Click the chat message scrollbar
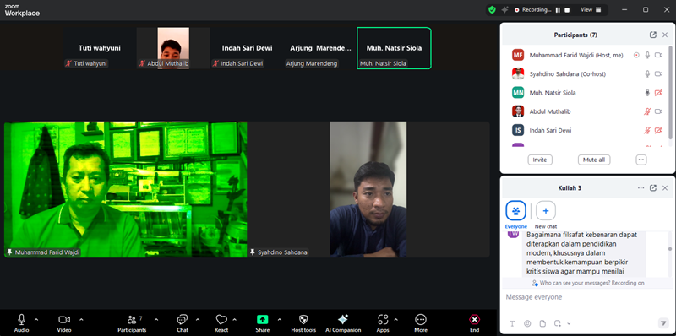 (x=669, y=248)
